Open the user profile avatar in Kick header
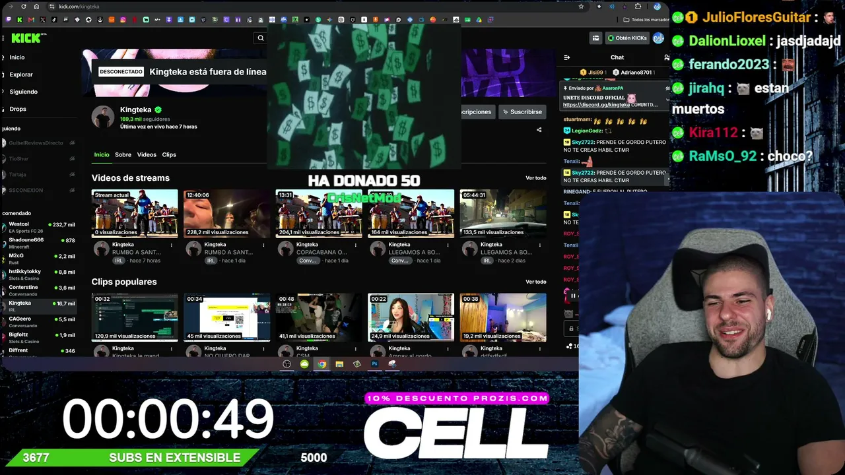This screenshot has height=475, width=845. pos(658,38)
